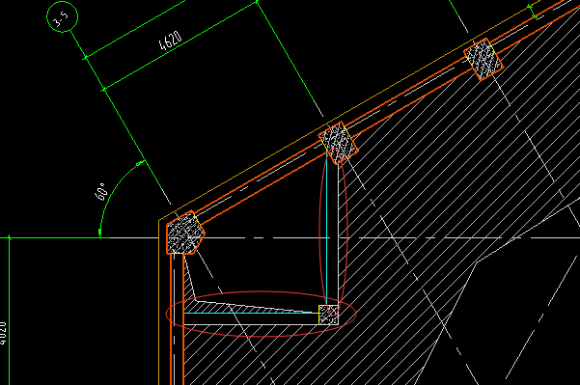
Task: Click the horizontal cyan line
Action: pyautogui.click(x=252, y=314)
